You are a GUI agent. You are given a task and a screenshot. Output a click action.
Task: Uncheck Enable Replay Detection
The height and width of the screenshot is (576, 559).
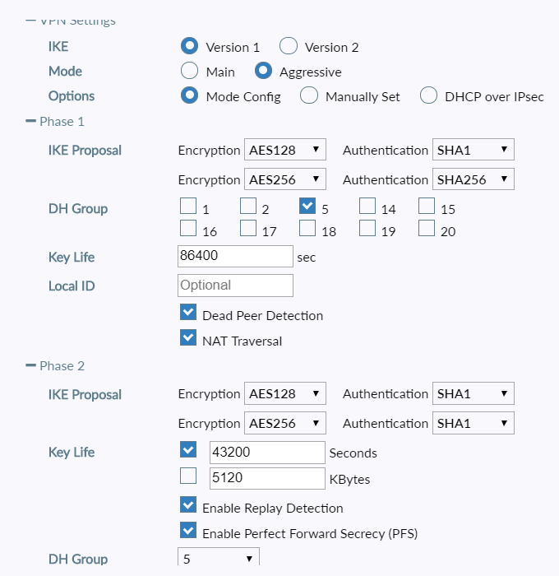[x=188, y=506]
